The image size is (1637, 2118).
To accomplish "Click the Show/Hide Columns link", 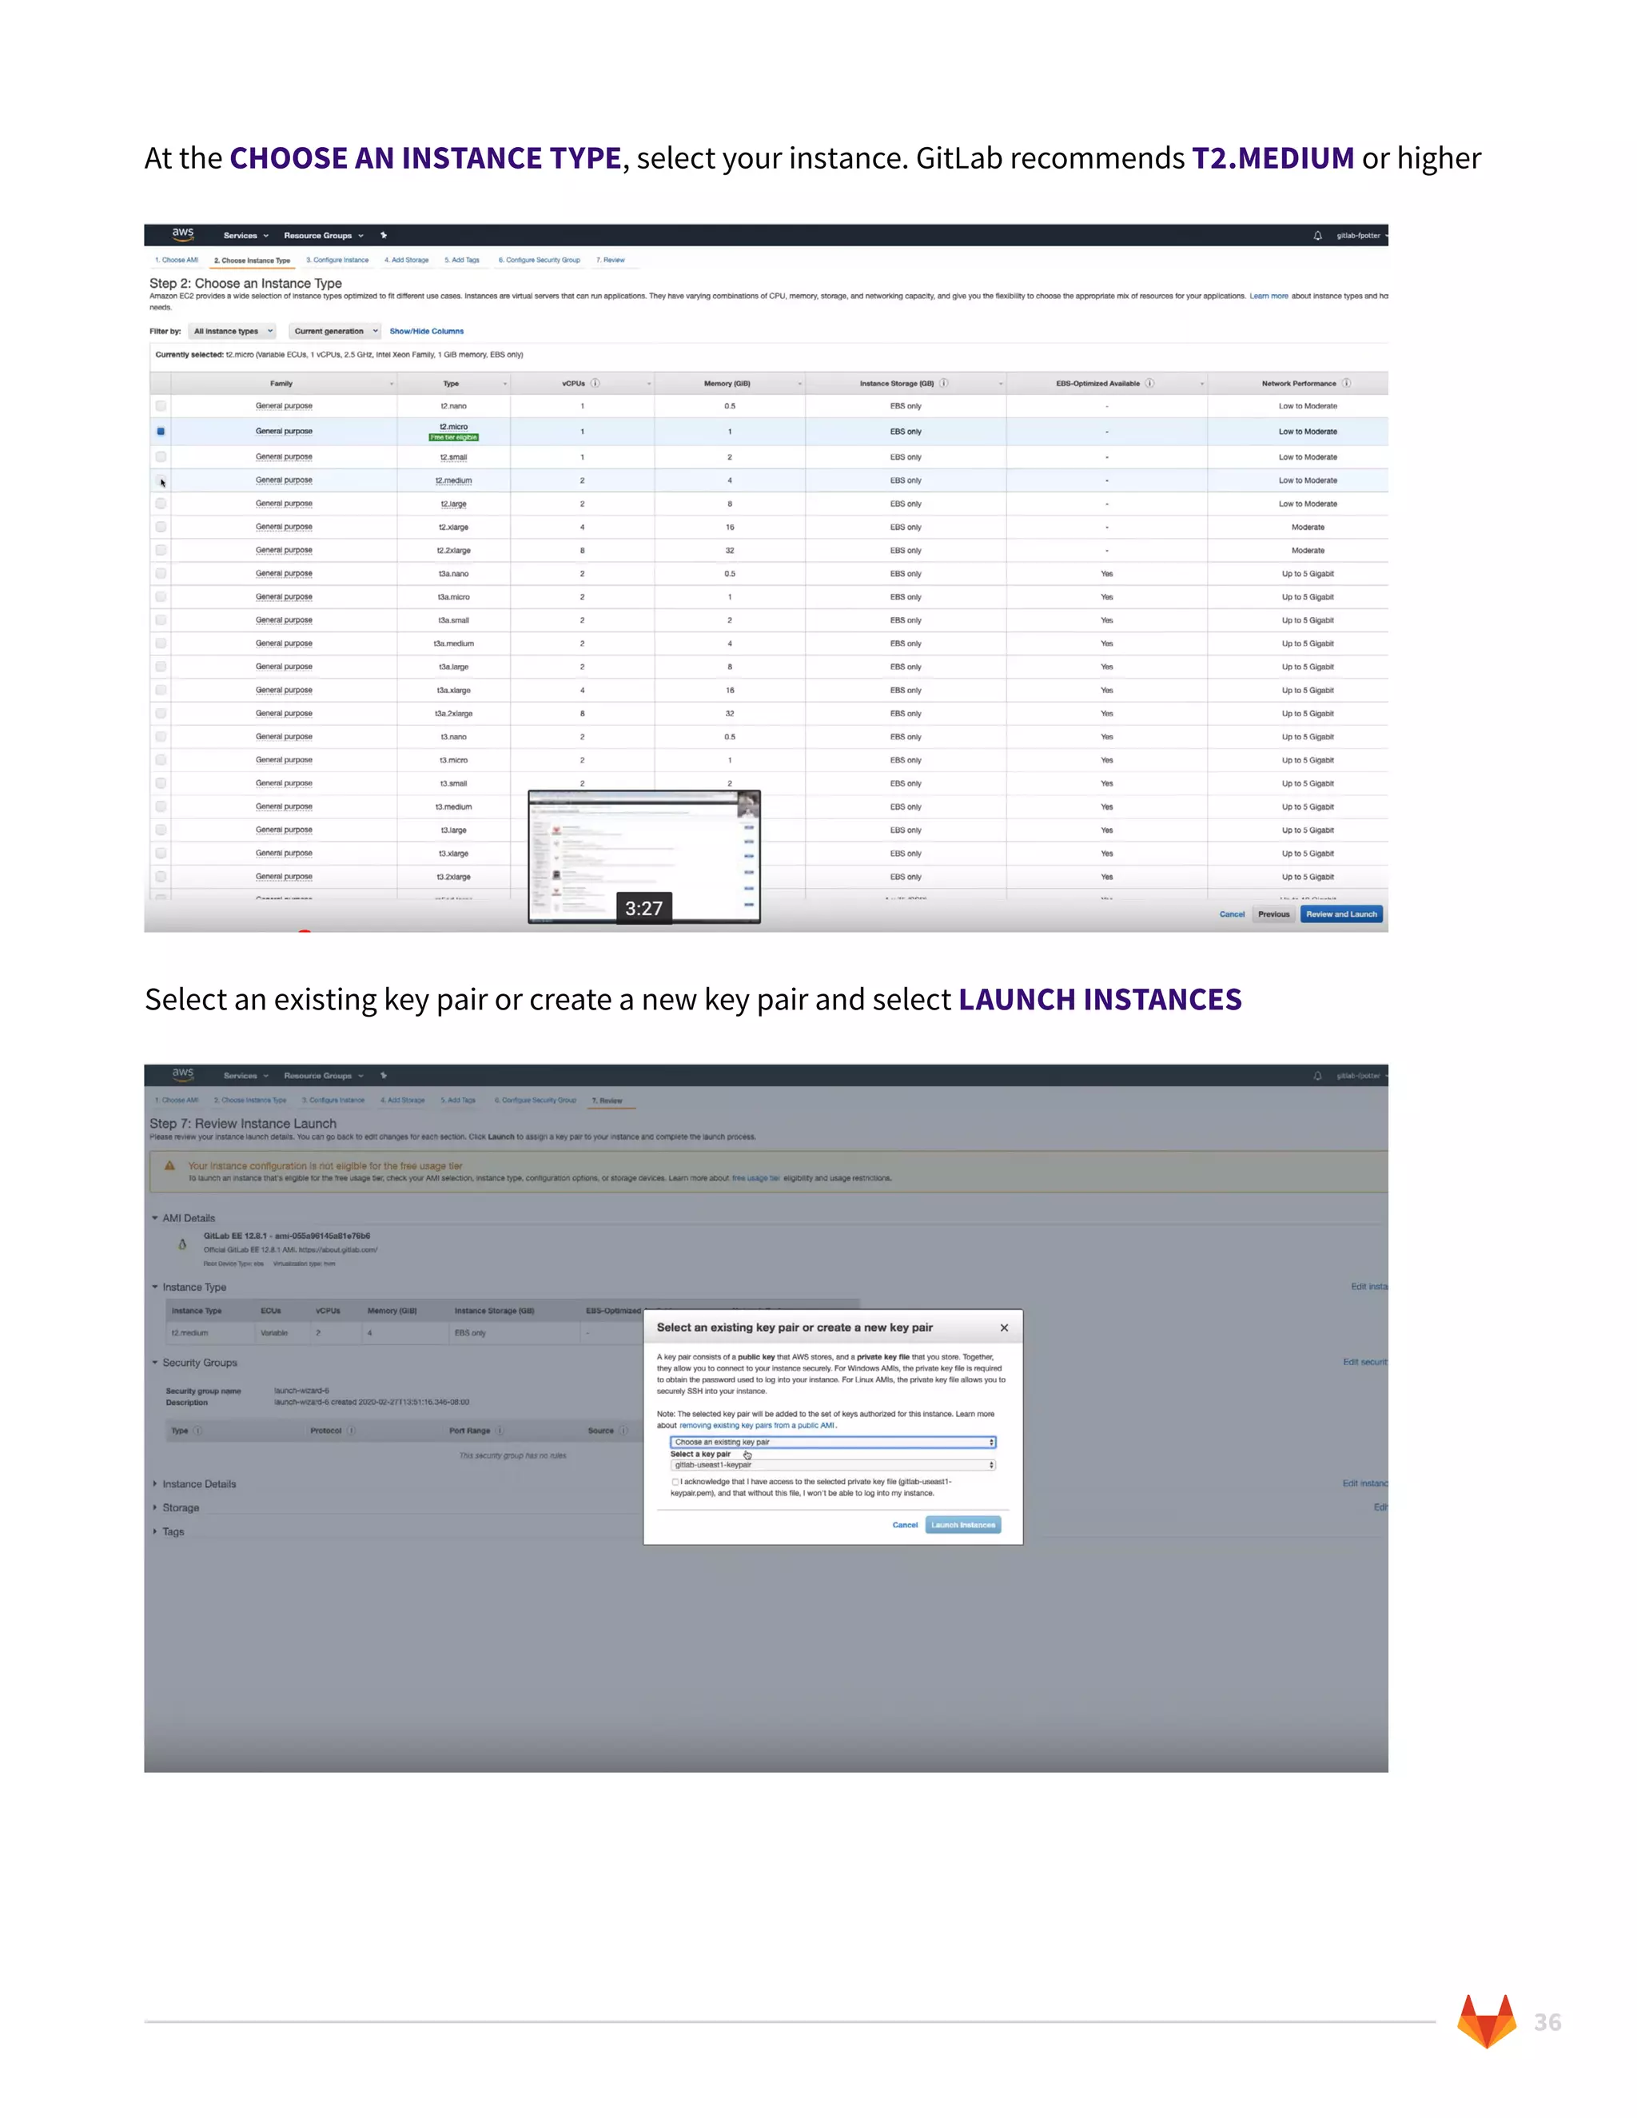I will pos(427,332).
